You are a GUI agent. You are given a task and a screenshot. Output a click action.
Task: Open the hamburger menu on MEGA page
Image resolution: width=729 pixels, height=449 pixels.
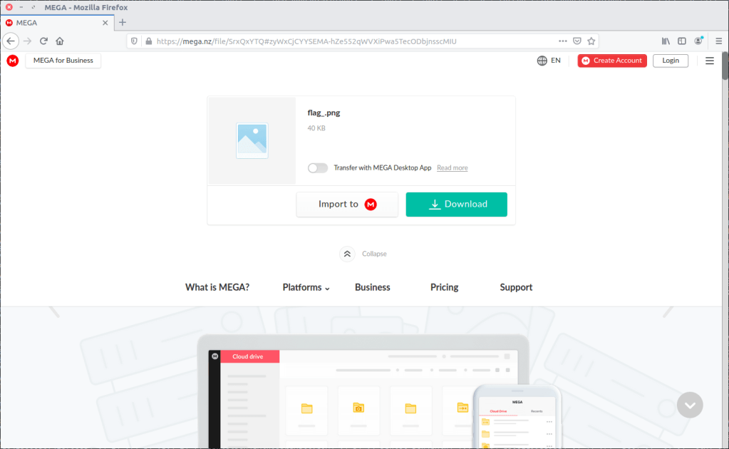[709, 61]
